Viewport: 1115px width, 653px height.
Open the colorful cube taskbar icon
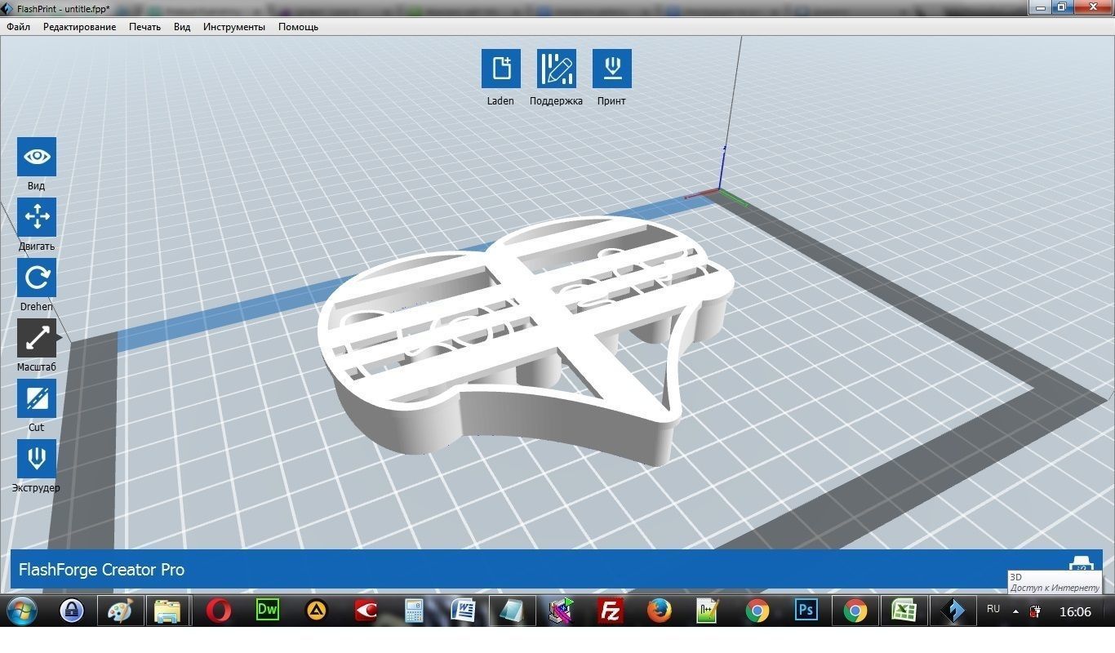pos(561,611)
